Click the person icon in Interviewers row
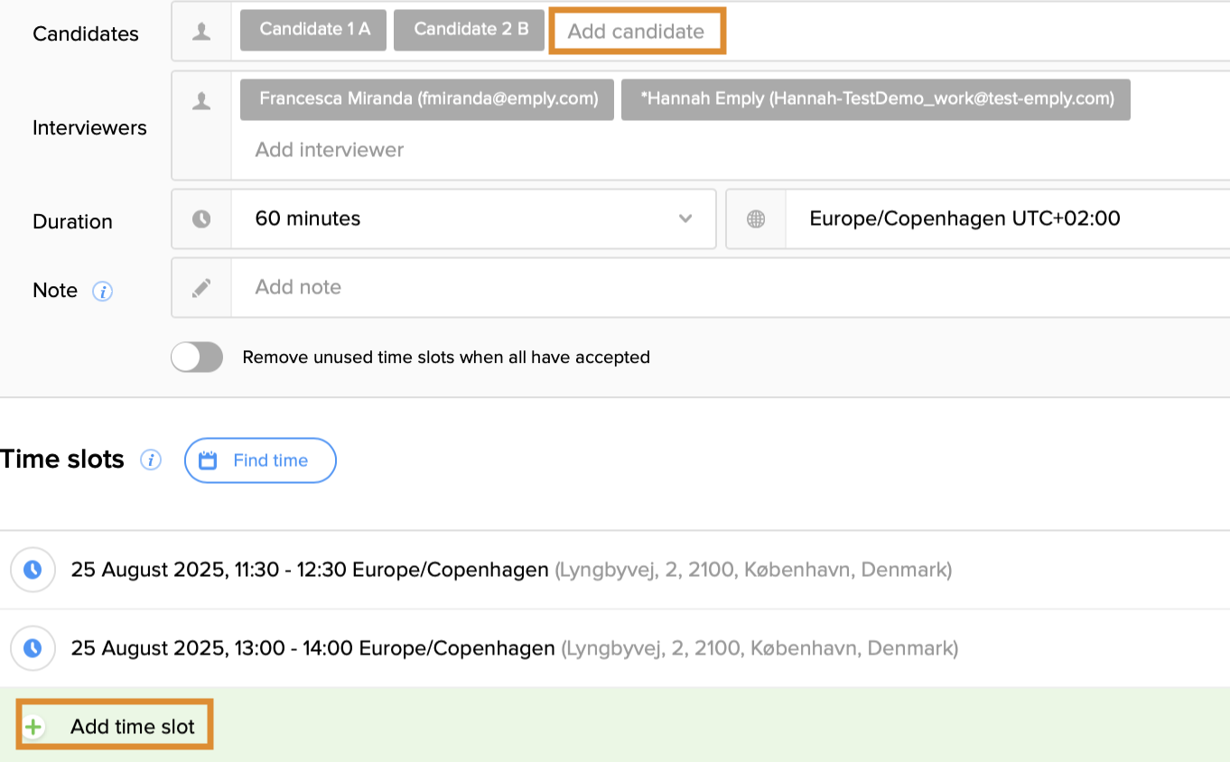This screenshot has height=762, width=1230. pos(201,102)
